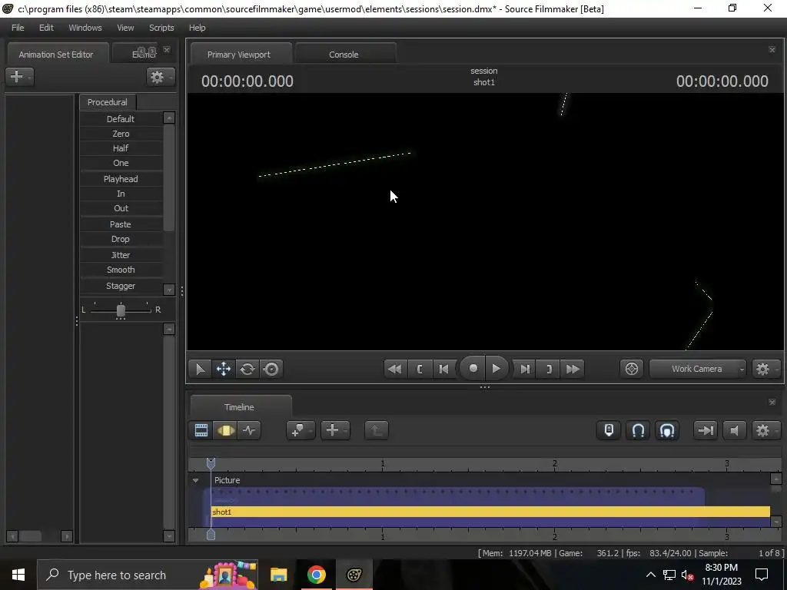Activate the rotate manipulator tool

[247, 370]
